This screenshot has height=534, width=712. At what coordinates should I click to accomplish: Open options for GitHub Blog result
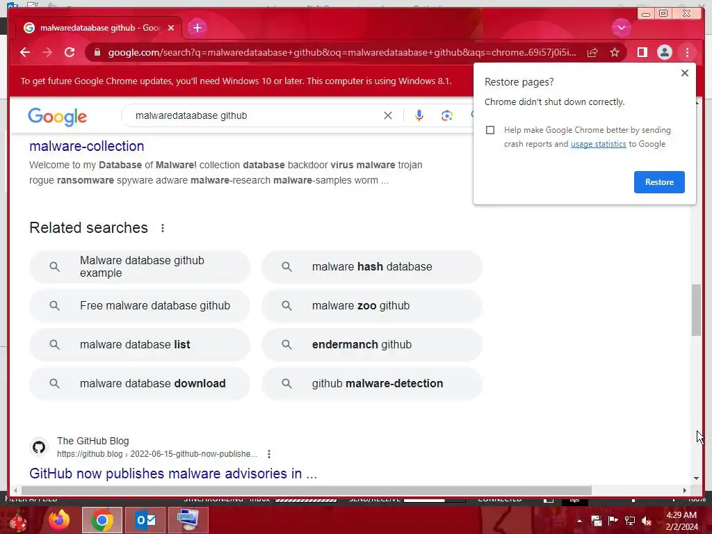click(269, 454)
